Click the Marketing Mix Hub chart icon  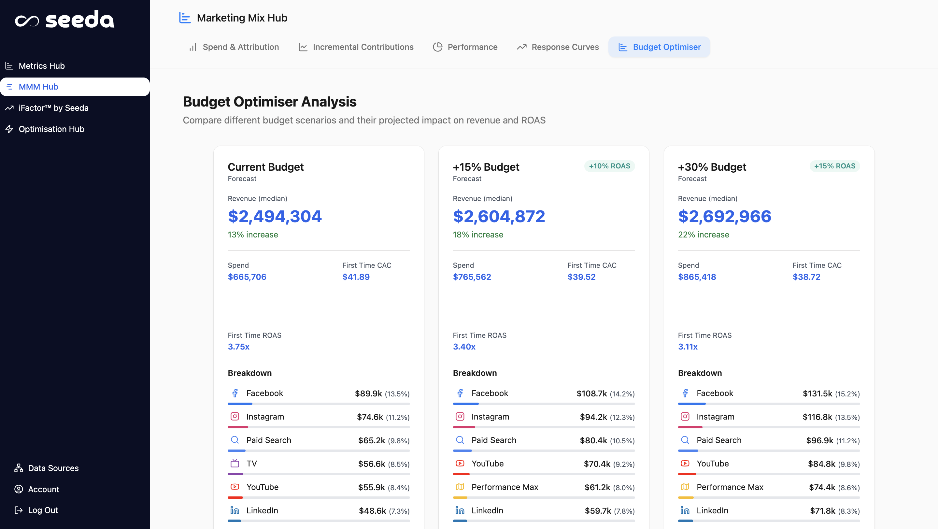[185, 18]
